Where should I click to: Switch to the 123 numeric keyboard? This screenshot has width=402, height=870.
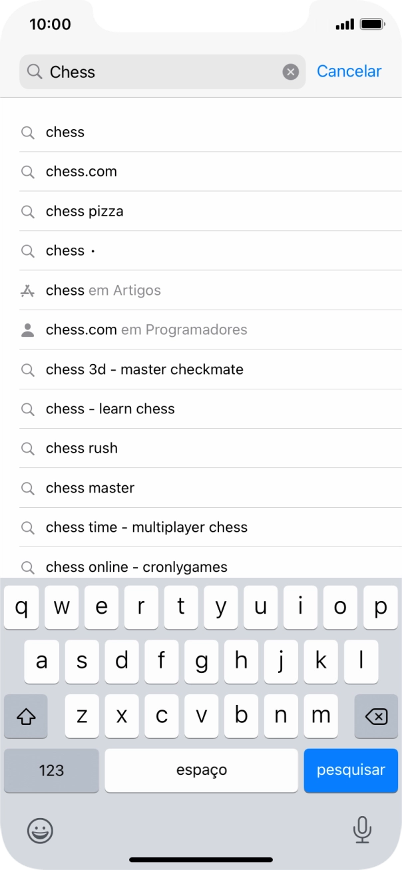tap(51, 770)
